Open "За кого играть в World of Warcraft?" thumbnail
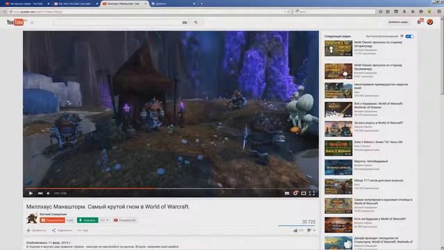 [339, 129]
